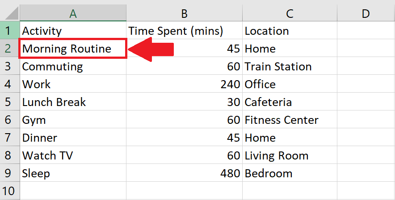The width and height of the screenshot is (395, 200).
Task: Select the Train Station cell
Action: 290,66
